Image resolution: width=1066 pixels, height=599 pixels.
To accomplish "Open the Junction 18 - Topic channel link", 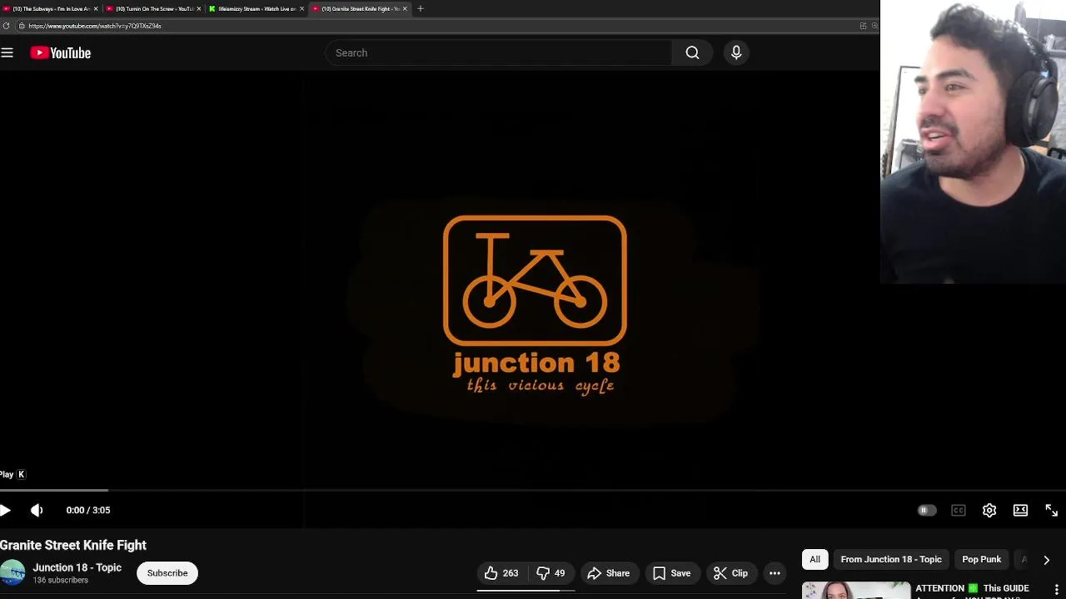I will pyautogui.click(x=77, y=567).
